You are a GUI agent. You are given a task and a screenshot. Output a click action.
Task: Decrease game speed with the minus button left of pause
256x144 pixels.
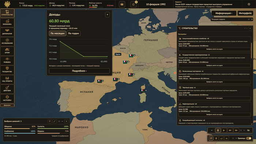click(212, 130)
